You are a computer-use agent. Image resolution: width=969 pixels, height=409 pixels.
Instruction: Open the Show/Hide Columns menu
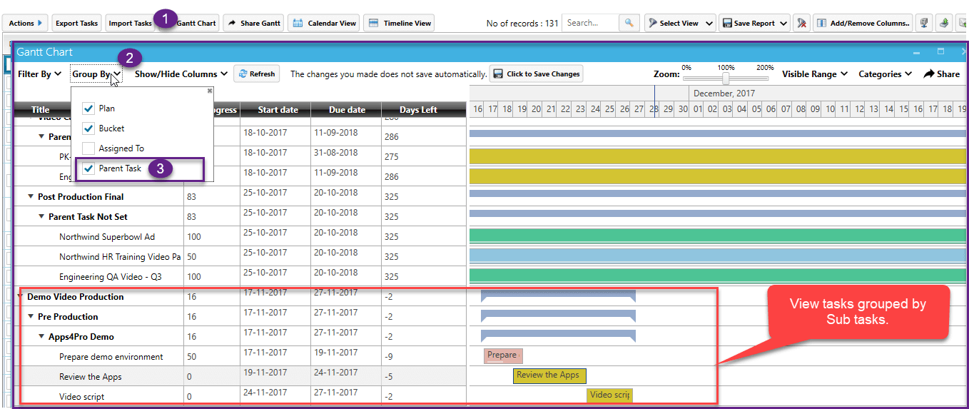pyautogui.click(x=181, y=74)
